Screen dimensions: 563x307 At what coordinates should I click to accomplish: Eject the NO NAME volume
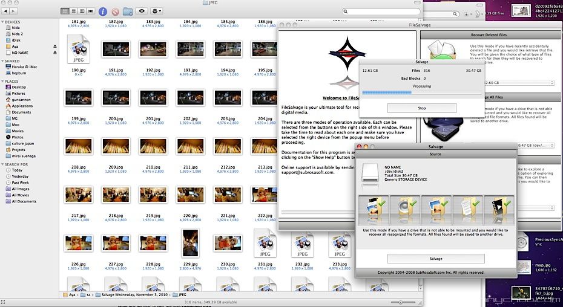tap(54, 52)
